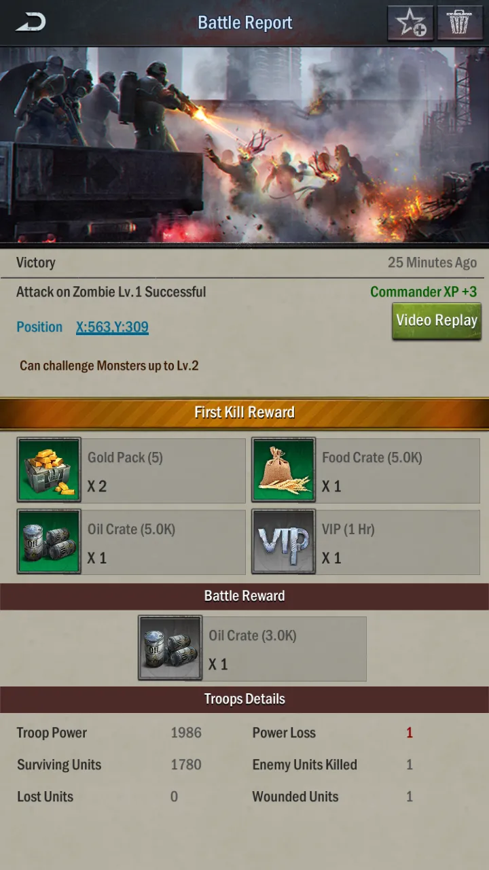Tap the red Power Loss value
Viewport: 489px width, 870px height.
click(410, 733)
